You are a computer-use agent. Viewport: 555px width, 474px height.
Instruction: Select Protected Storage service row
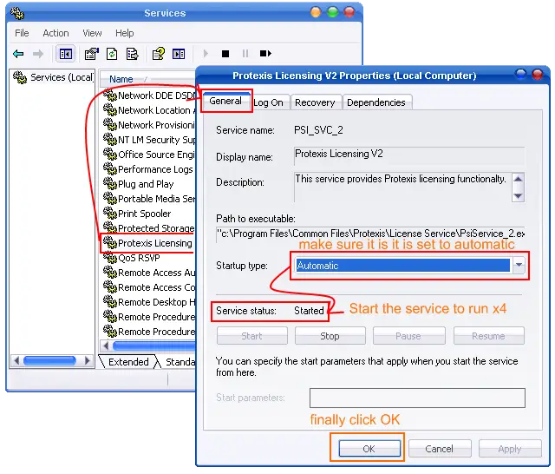148,228
